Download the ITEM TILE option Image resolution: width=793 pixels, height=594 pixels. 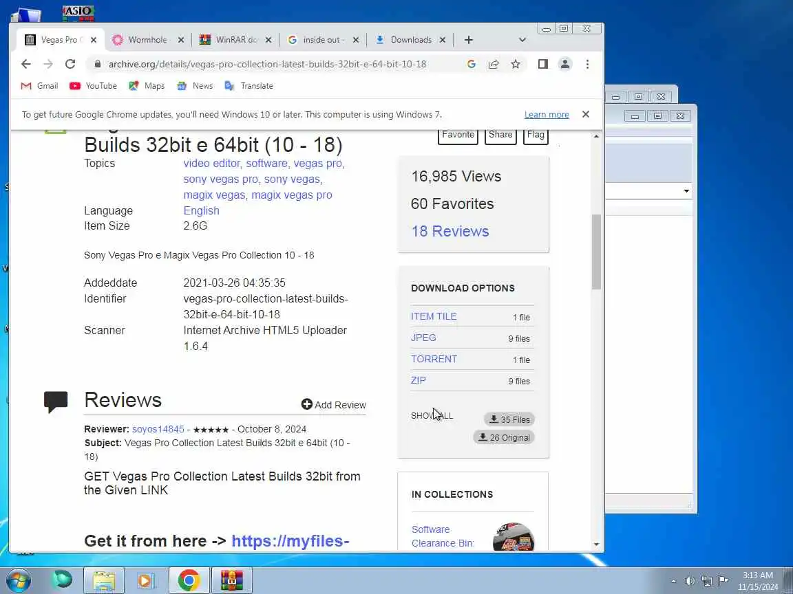click(434, 316)
